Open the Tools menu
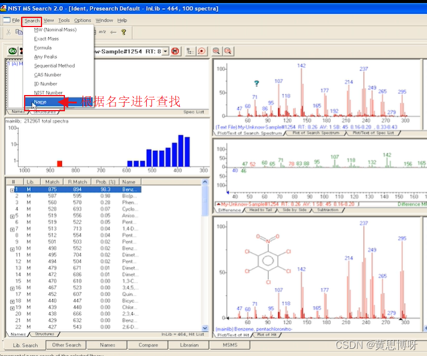This screenshot has width=427, height=356. (x=64, y=20)
